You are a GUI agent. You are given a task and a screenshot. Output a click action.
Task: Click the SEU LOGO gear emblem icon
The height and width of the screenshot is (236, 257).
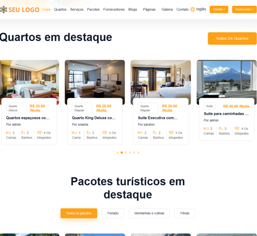point(3,10)
